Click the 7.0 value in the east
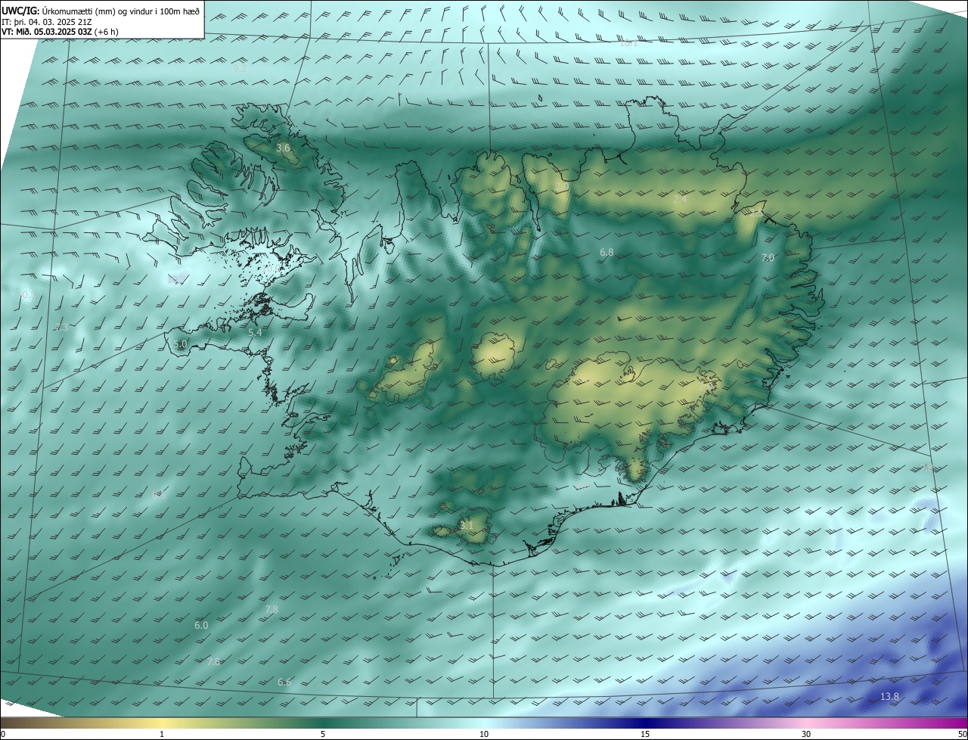This screenshot has height=740, width=968. (x=767, y=258)
